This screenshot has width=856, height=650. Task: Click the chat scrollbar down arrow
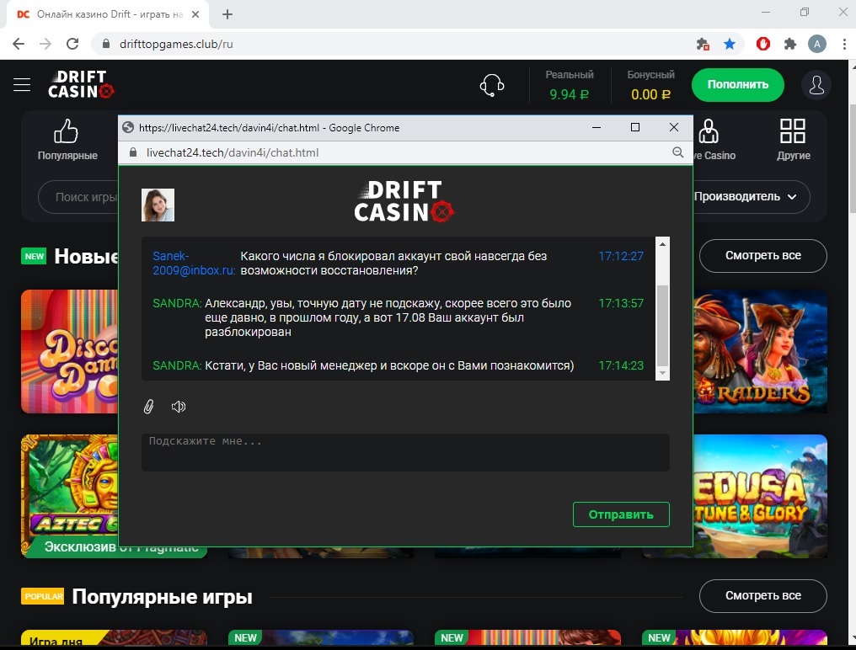(662, 373)
